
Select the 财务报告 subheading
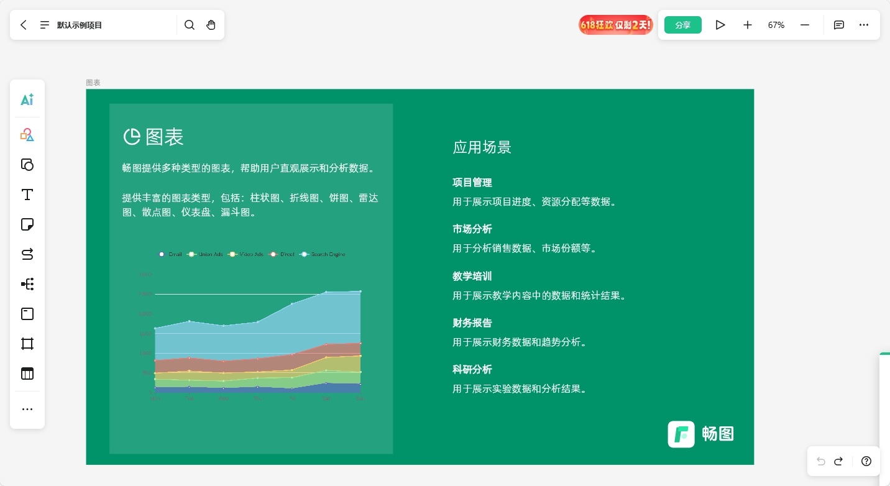point(472,323)
